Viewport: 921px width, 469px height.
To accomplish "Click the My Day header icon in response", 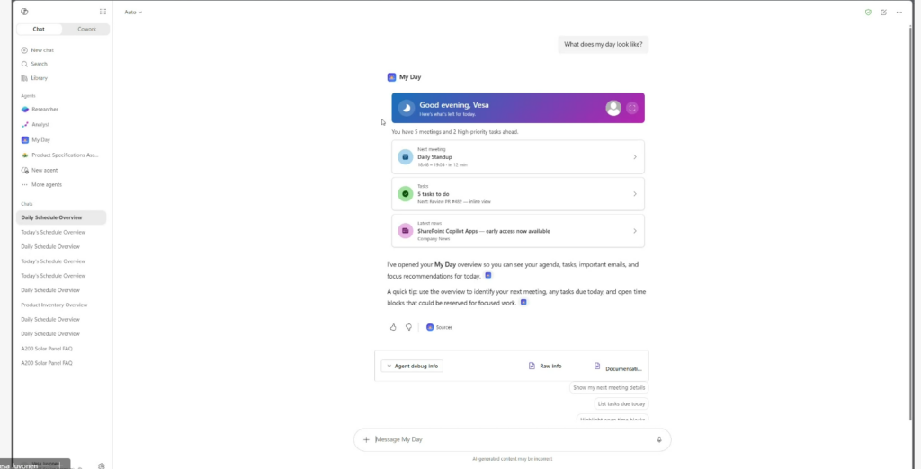I will tap(391, 77).
